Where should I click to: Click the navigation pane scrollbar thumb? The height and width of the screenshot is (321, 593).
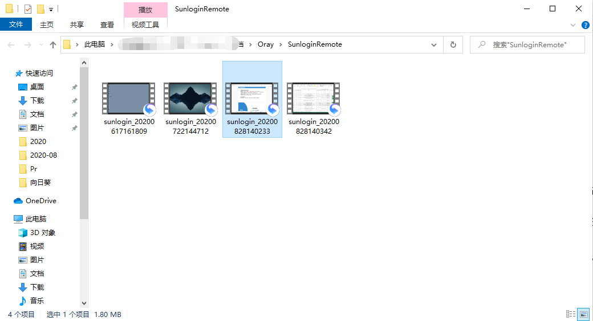tap(84, 143)
